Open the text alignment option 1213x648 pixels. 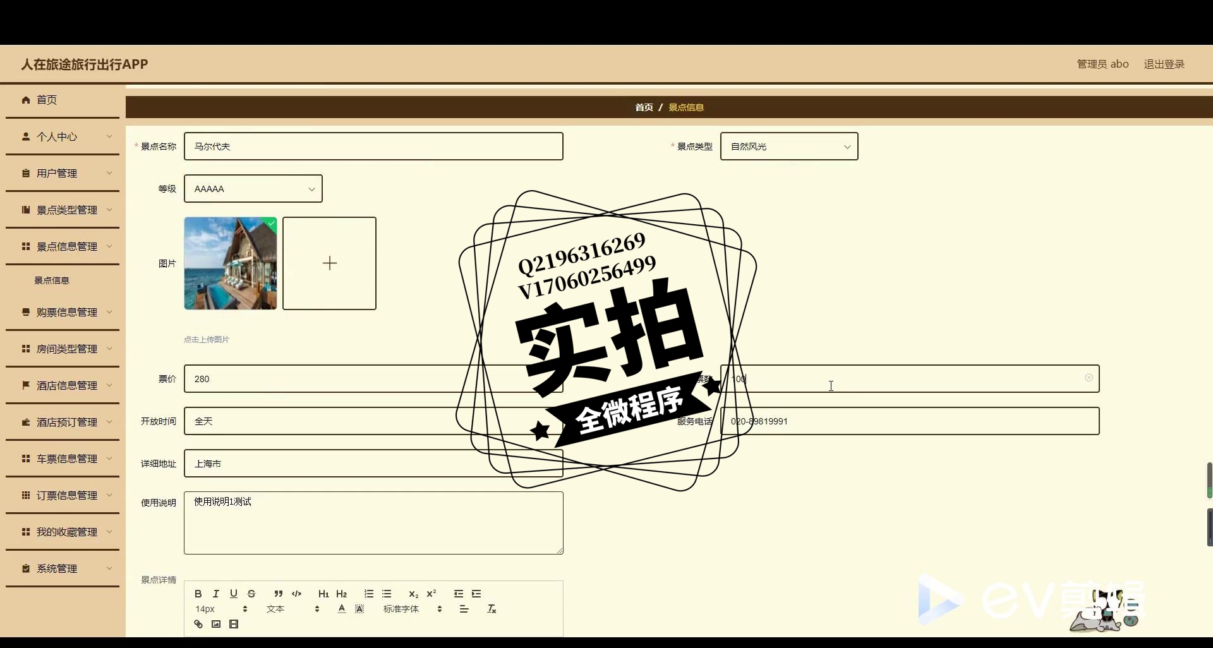pyautogui.click(x=464, y=609)
